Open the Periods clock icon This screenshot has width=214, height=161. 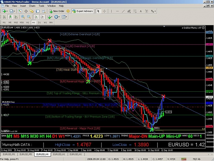[56, 17]
